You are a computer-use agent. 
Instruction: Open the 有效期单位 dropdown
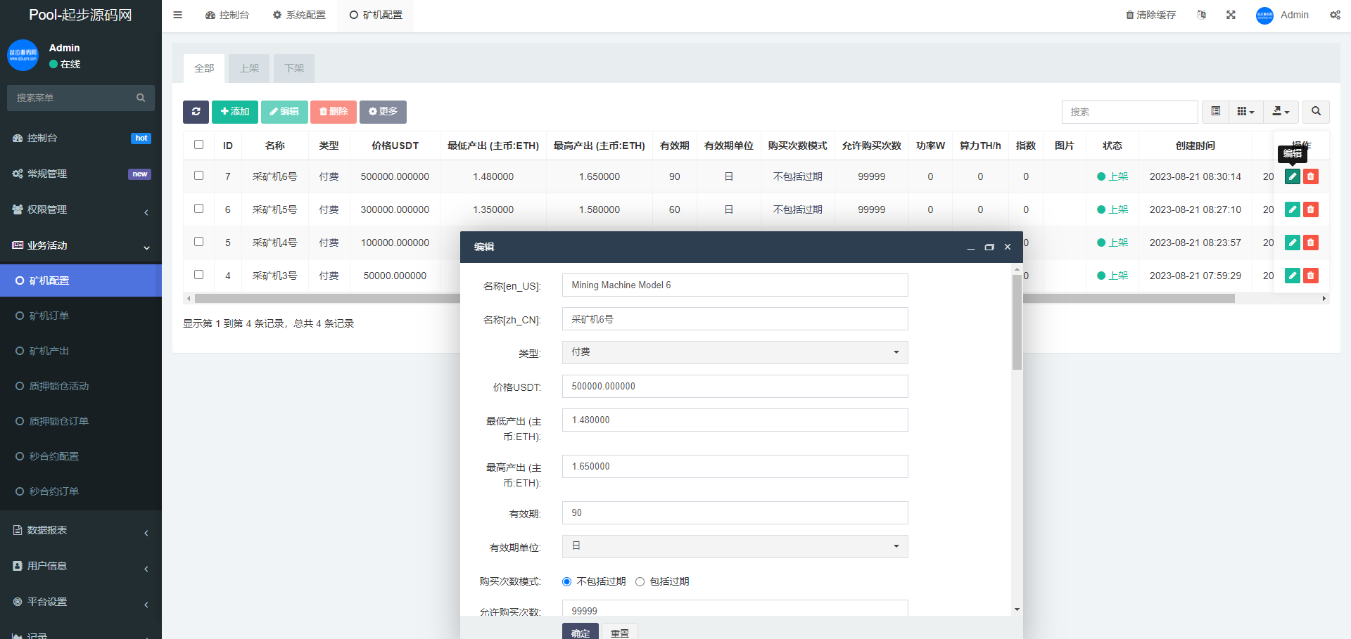pyautogui.click(x=735, y=546)
